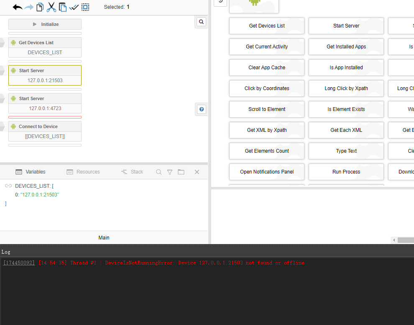The width and height of the screenshot is (414, 325).
Task: Click the dotted-square selection icon
Action: coord(85,7)
